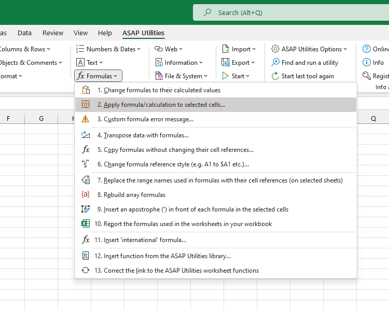
Task: Click the Excel sheet icon for Report the formulas
Action: tap(86, 224)
